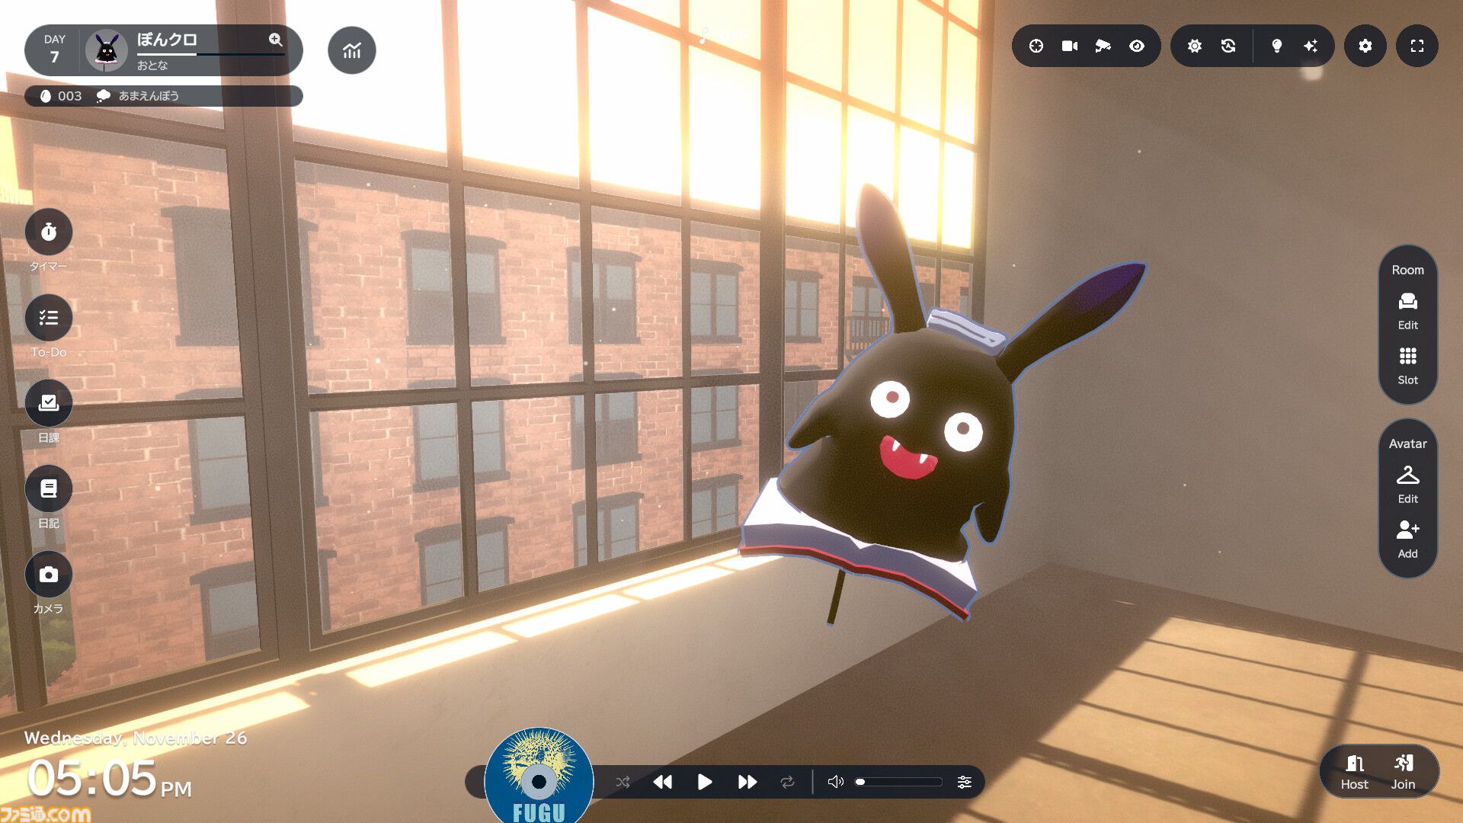Image resolution: width=1463 pixels, height=823 pixels.
Task: Click the sparkle effects icon
Action: click(1311, 46)
